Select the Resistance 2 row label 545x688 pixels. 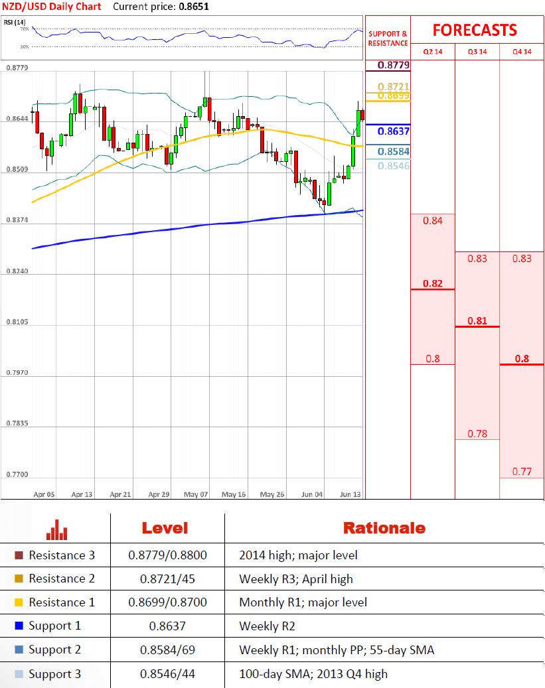click(x=62, y=579)
